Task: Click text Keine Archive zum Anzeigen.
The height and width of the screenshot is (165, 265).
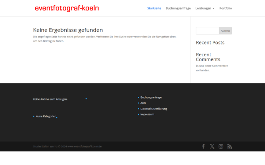Action: tap(50, 99)
